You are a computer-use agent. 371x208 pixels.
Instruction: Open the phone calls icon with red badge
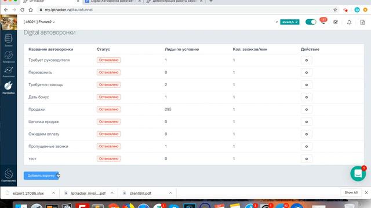[323, 21]
